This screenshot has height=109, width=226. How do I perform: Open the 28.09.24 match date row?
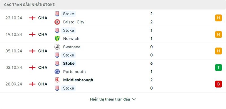coord(113,84)
